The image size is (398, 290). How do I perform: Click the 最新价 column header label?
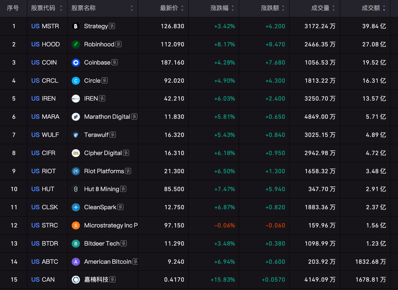point(169,8)
